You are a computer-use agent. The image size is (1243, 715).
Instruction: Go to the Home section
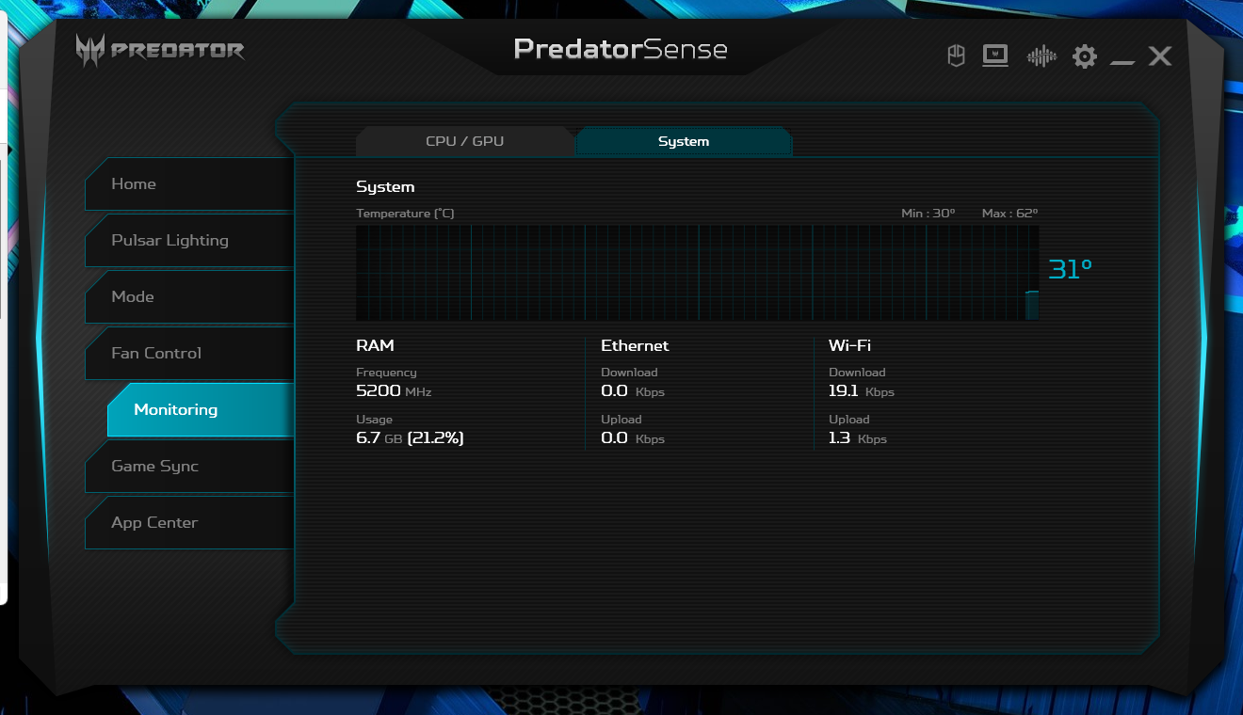tap(189, 184)
